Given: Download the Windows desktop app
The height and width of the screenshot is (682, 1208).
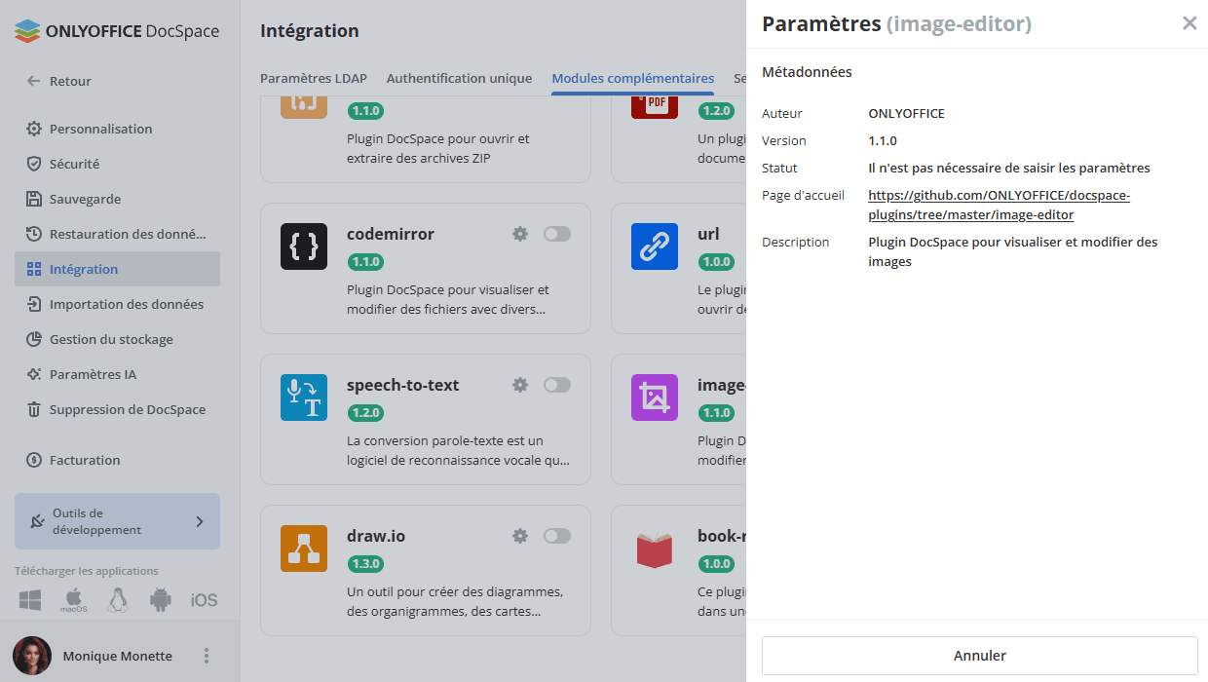Looking at the screenshot, I should click(30, 600).
